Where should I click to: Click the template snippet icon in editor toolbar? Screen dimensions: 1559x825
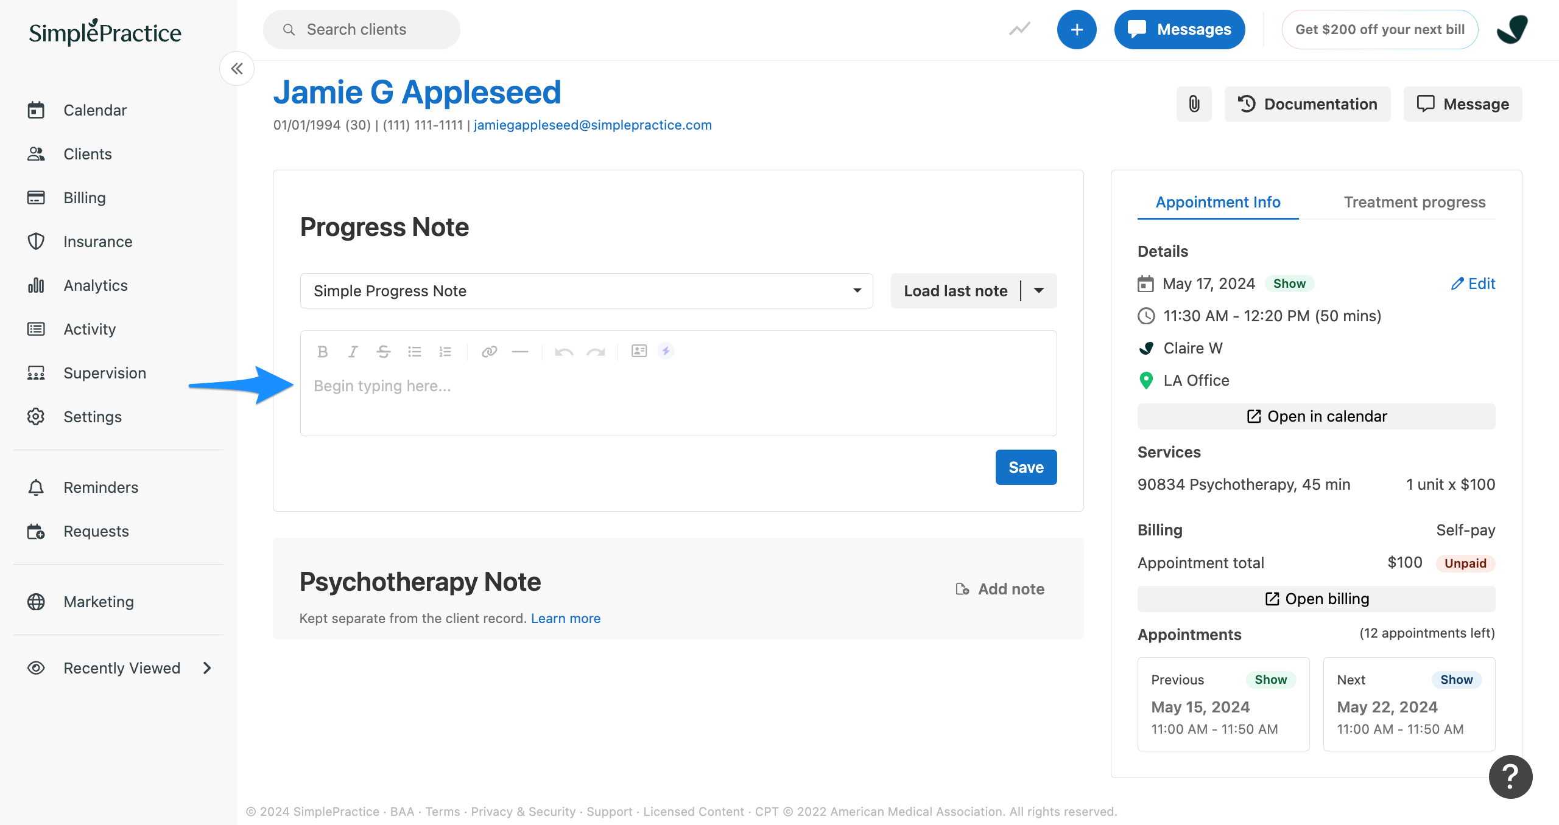click(x=639, y=351)
